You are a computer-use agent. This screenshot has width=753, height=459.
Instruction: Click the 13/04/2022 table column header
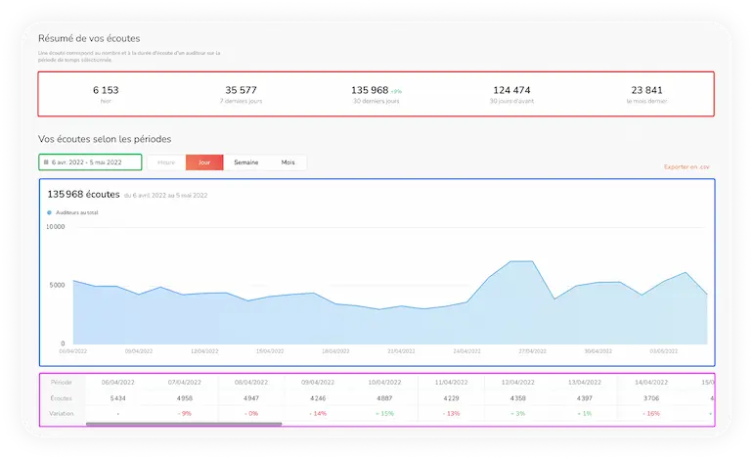[585, 383]
